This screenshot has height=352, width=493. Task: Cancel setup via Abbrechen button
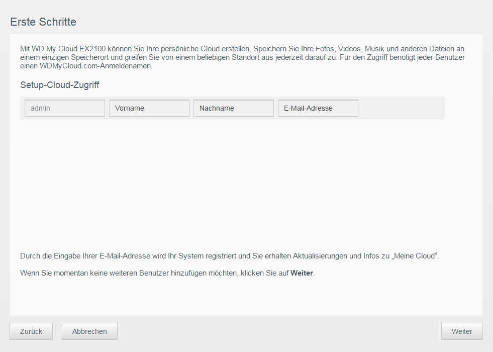pyautogui.click(x=89, y=331)
